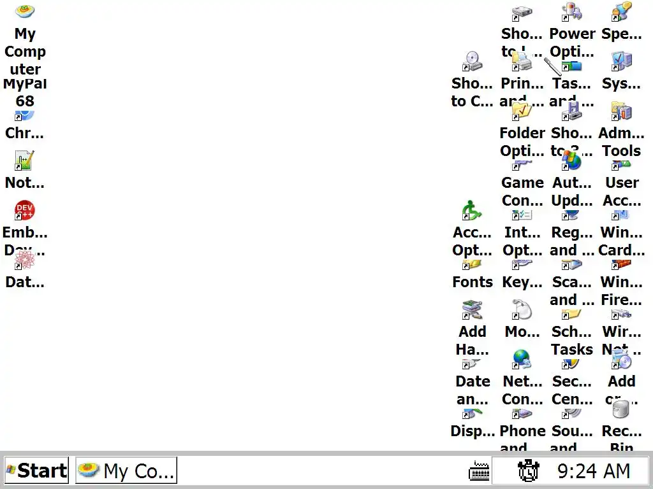This screenshot has width=653, height=489.
Task: Switch to My Co... taskbar window
Action: click(126, 471)
